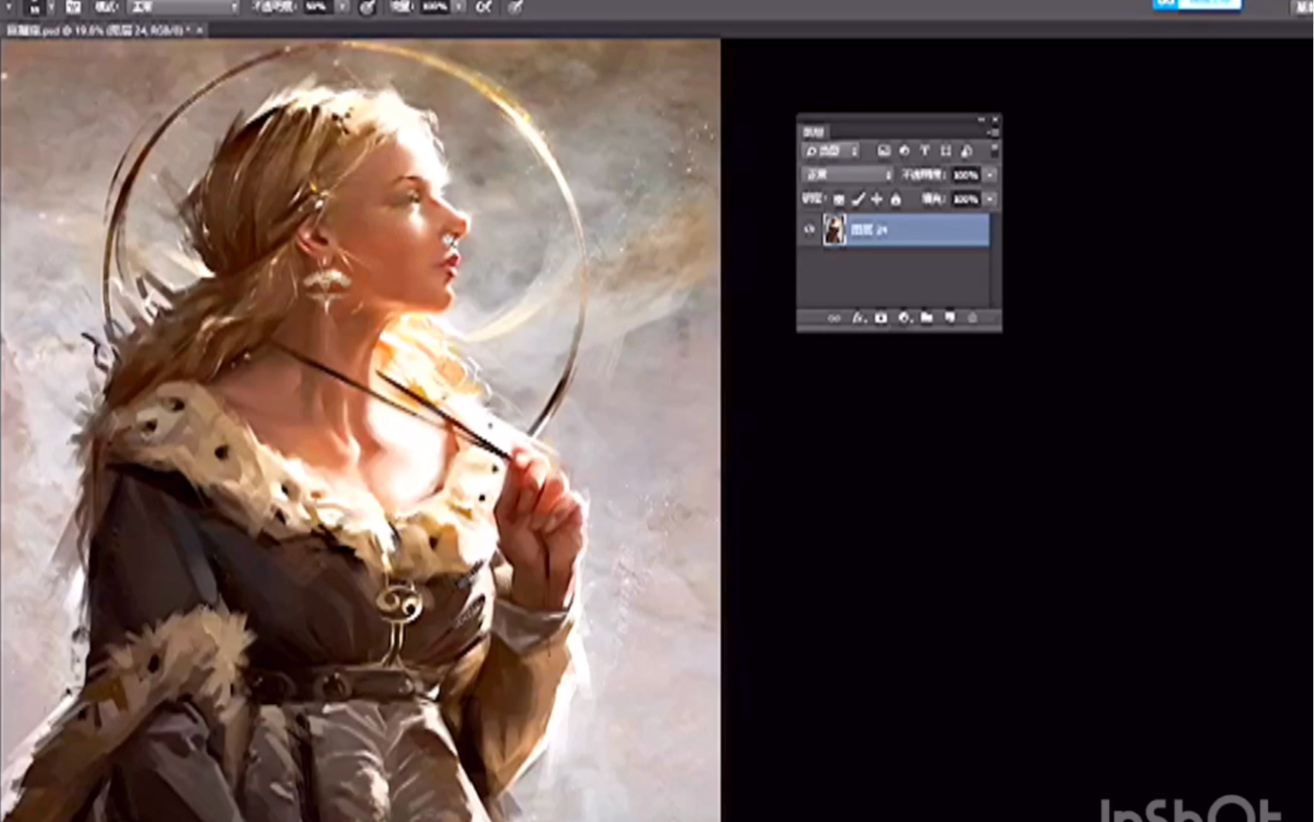Filter layers by pixel layer icon
This screenshot has width=1314, height=822.
coord(884,151)
